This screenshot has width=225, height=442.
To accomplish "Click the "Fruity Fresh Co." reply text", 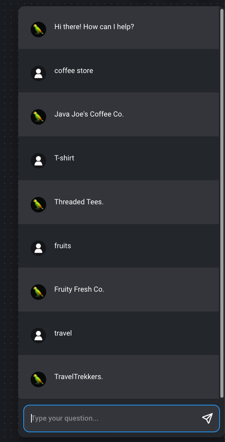I will (x=79, y=289).
